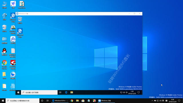Open the Woods folder on host desktop
183x103 pixels.
pyautogui.click(x=5, y=87)
